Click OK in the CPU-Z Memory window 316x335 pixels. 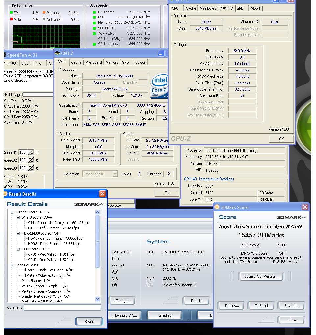coord(281,139)
